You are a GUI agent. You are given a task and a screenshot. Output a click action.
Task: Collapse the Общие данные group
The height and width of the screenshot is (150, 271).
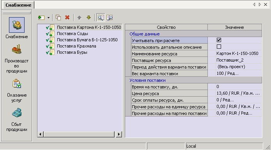pos(145,34)
